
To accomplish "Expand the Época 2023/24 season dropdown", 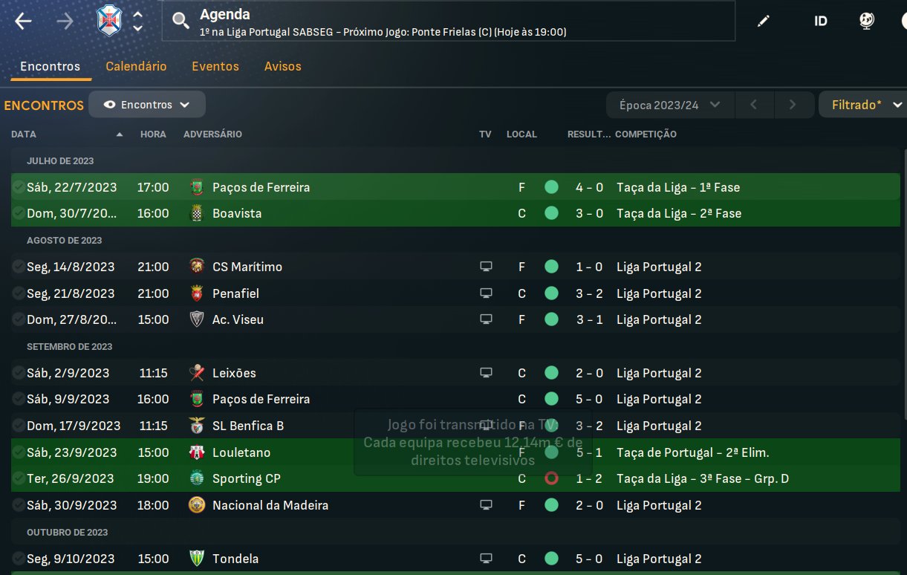I will tap(670, 105).
